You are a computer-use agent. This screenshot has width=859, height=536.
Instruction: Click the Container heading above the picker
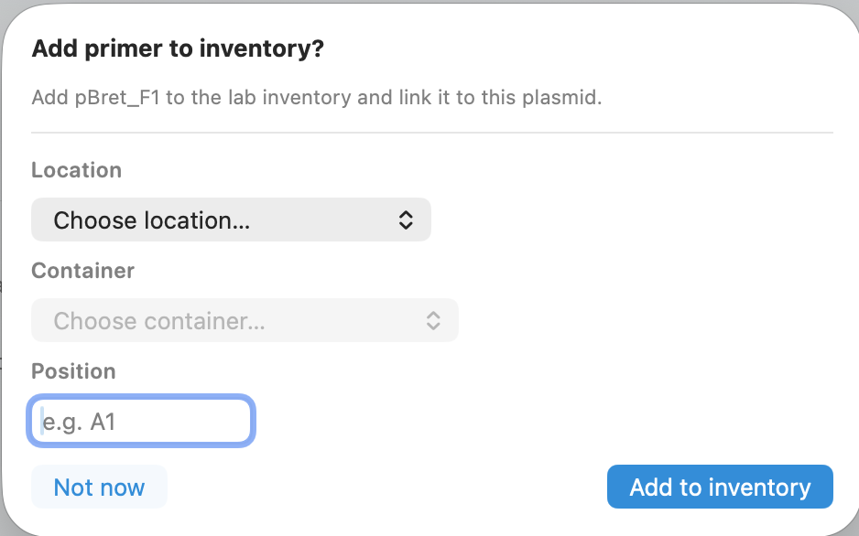82,271
